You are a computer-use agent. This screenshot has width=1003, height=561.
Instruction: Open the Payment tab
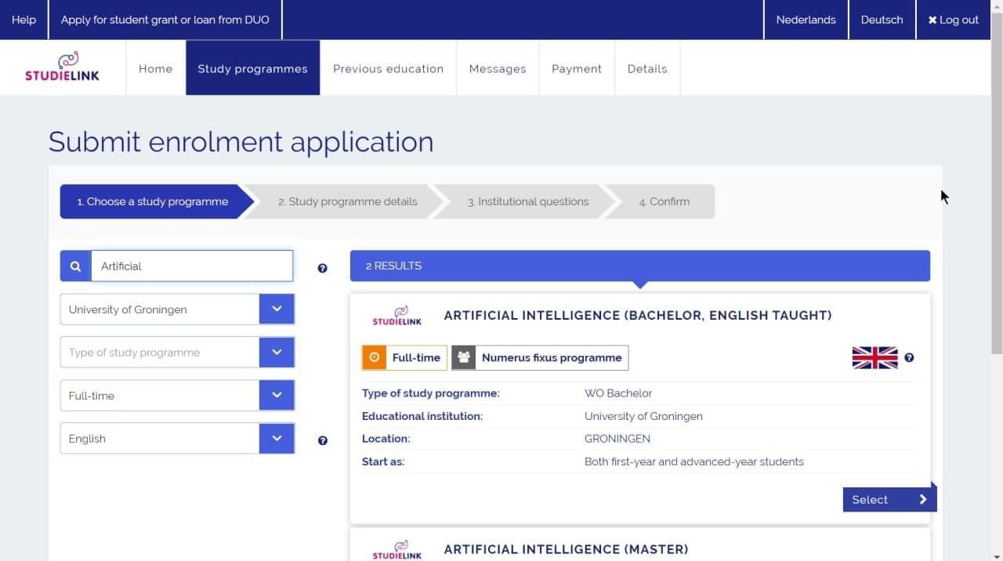coord(576,69)
